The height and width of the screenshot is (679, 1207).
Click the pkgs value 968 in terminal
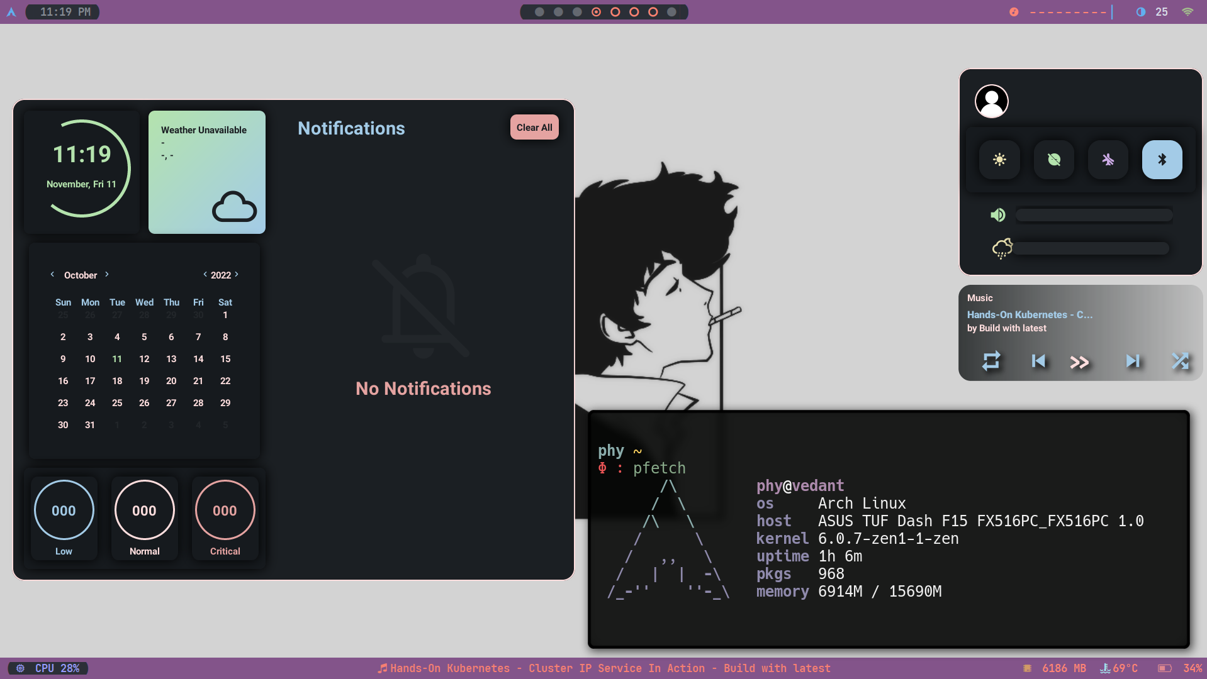tap(831, 573)
